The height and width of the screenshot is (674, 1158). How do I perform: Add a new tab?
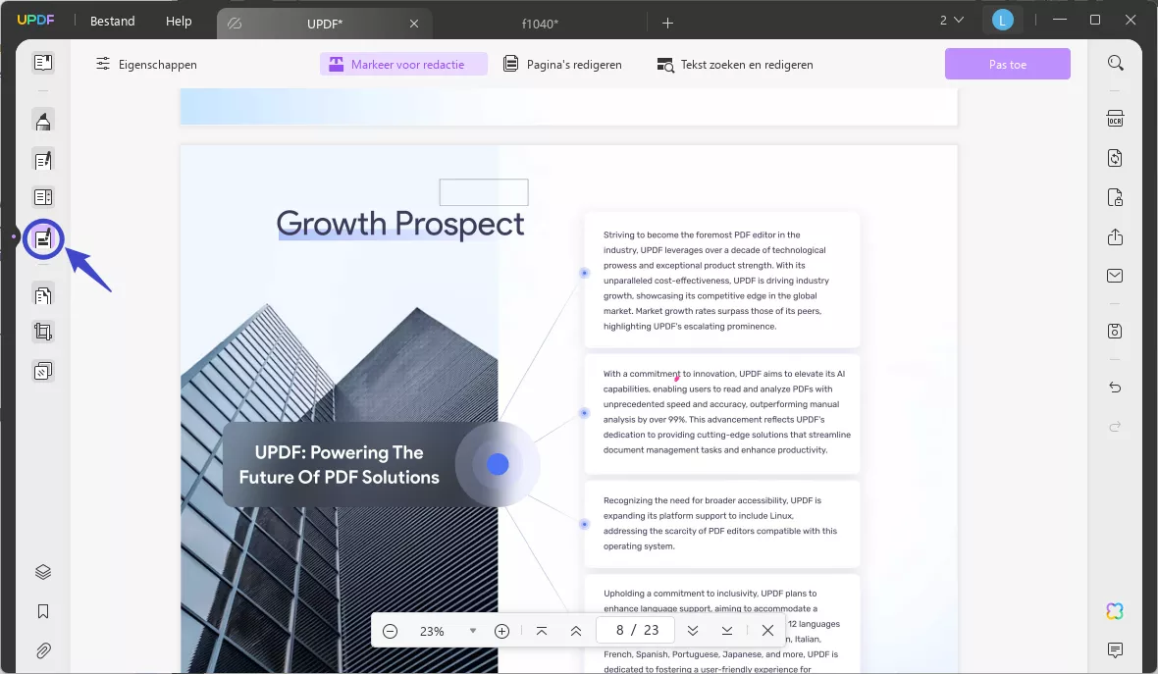click(667, 23)
